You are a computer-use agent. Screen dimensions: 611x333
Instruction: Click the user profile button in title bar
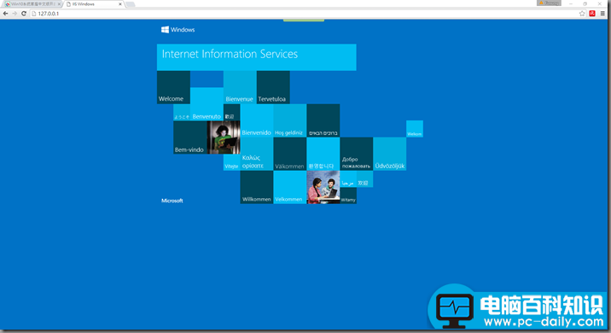(549, 3)
